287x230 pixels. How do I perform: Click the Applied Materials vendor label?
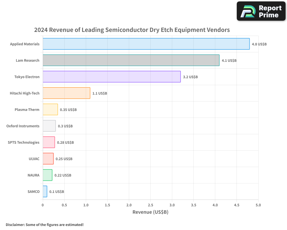[x=25, y=44]
